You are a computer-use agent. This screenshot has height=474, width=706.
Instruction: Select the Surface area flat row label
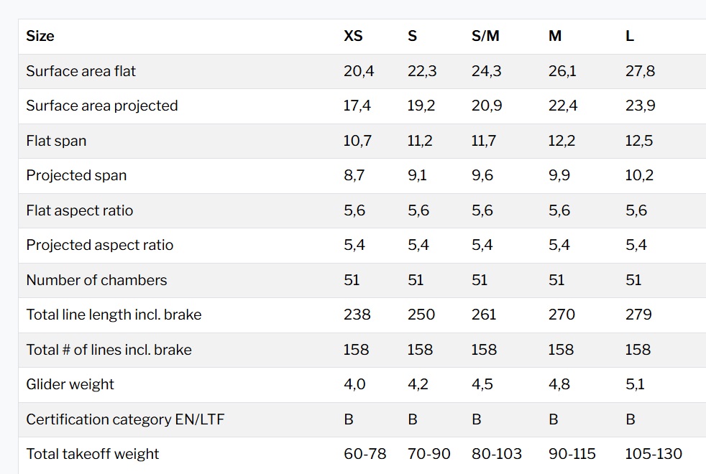click(81, 71)
